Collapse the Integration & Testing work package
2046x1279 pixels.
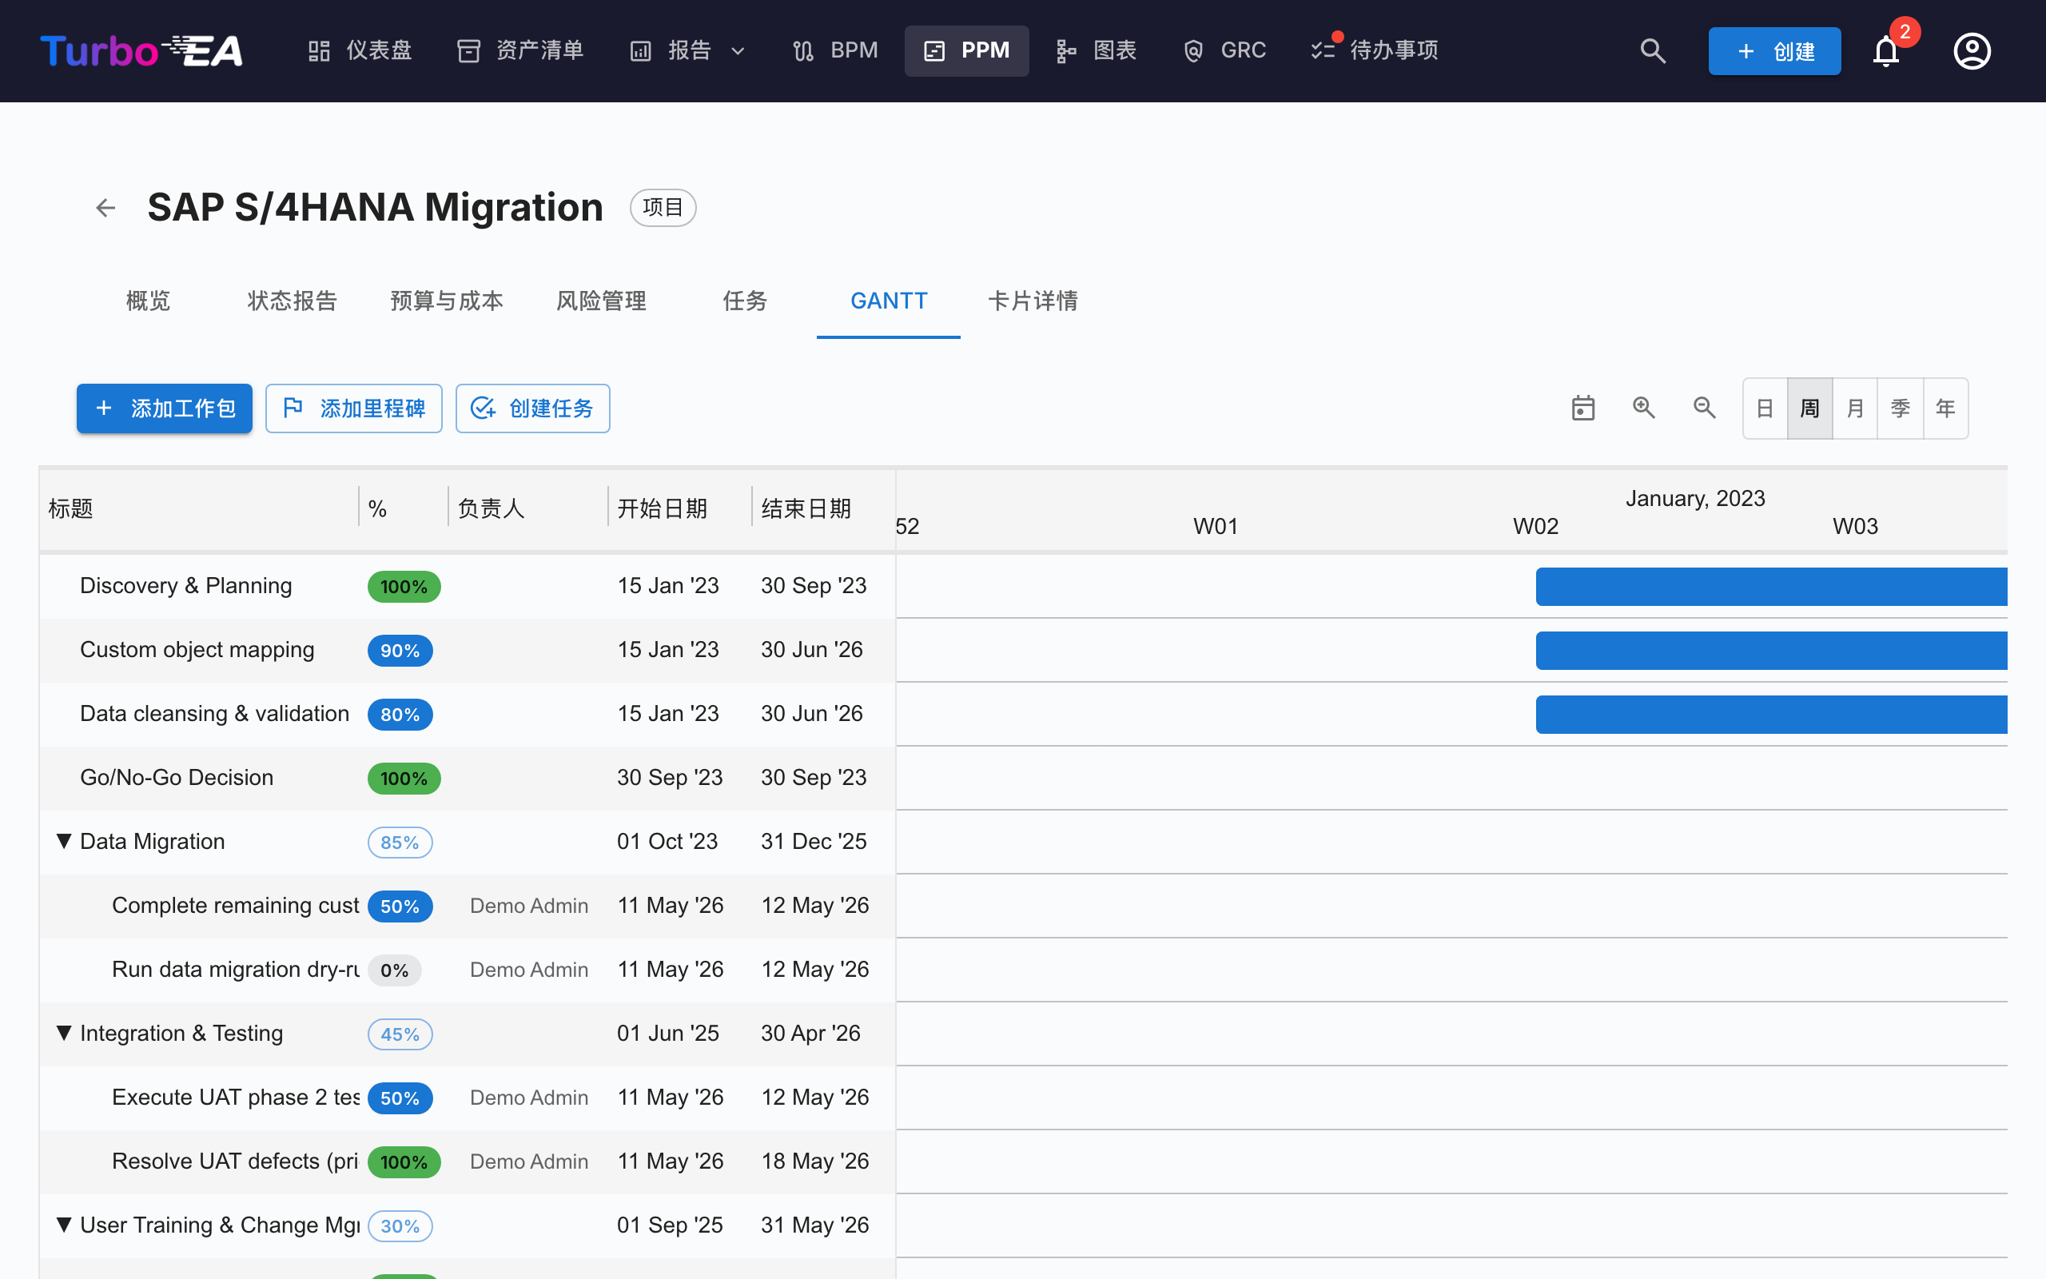point(63,1033)
